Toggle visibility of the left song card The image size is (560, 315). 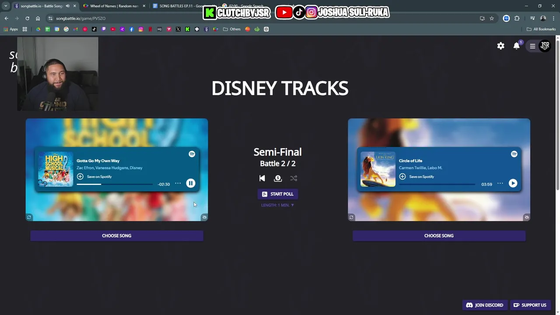tap(204, 217)
